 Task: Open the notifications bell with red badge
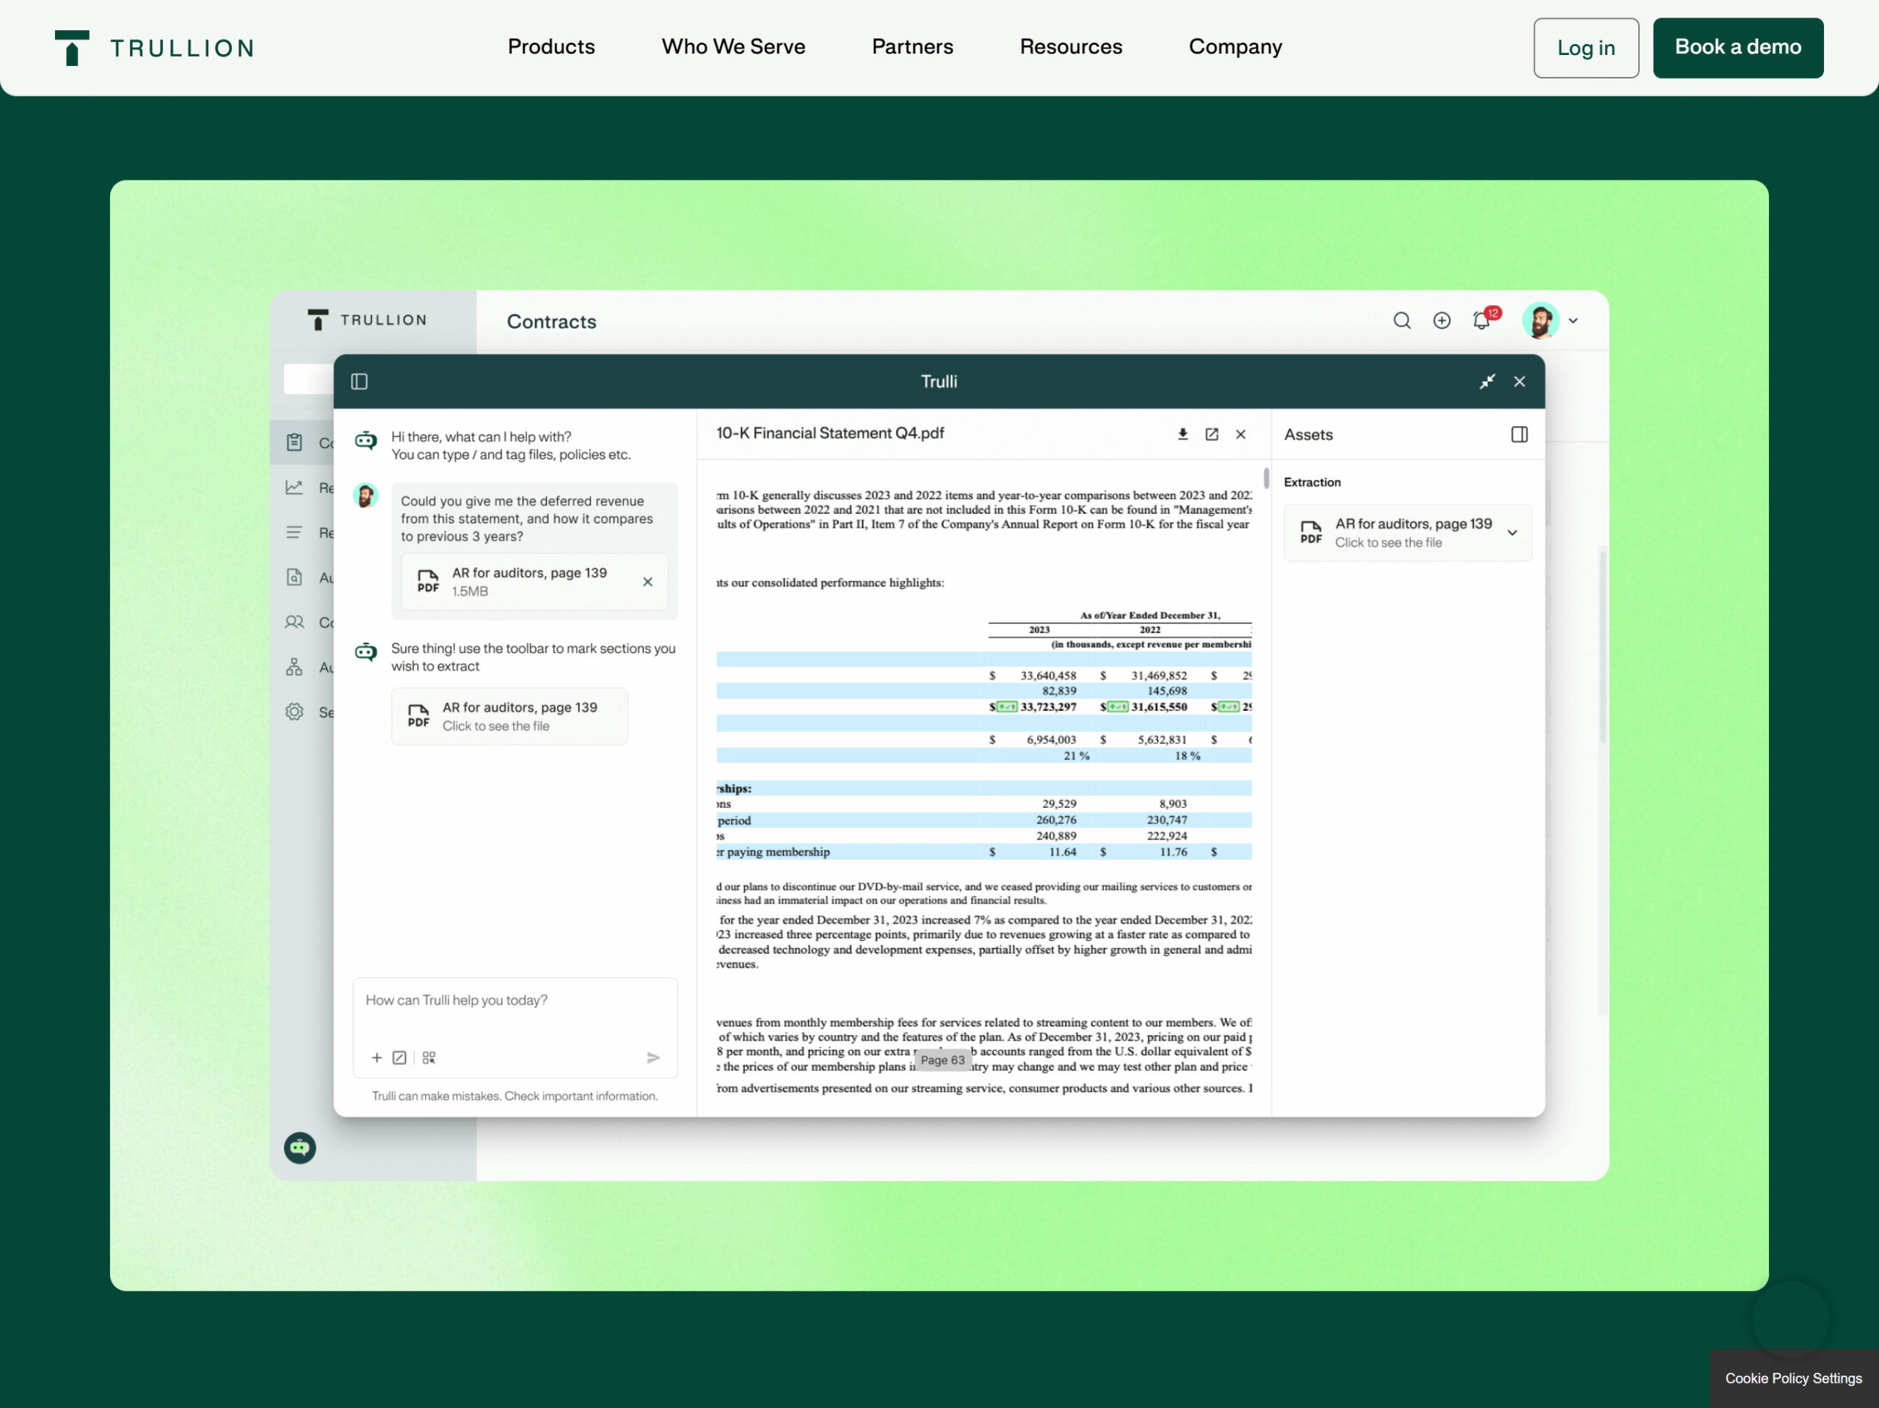point(1481,320)
